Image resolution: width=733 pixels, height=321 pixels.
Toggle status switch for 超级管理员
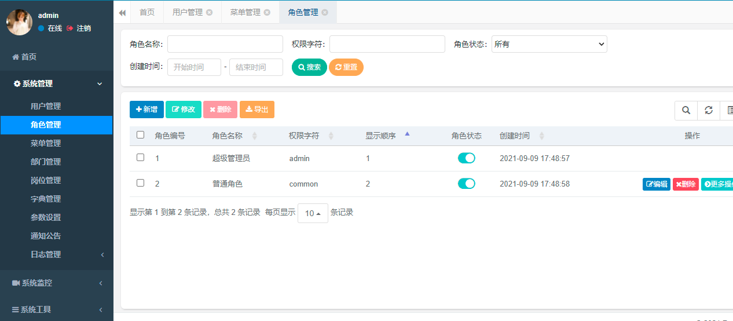467,158
